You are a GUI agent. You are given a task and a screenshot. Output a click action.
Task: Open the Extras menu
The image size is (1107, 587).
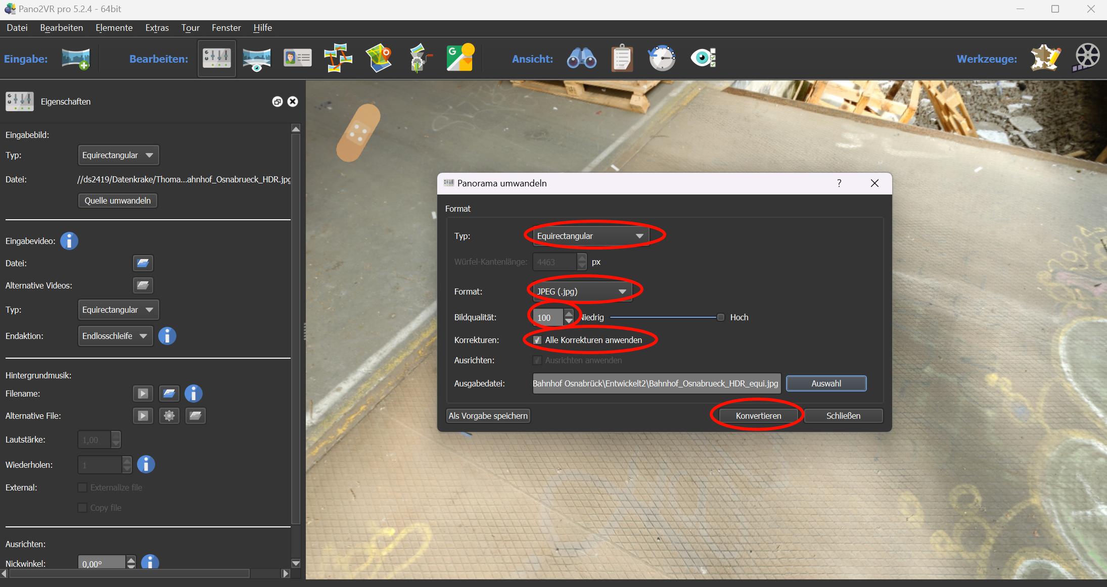click(x=157, y=28)
